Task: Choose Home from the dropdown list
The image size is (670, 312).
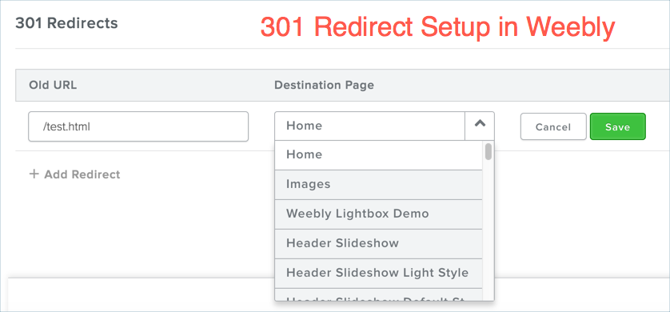Action: pyautogui.click(x=379, y=154)
